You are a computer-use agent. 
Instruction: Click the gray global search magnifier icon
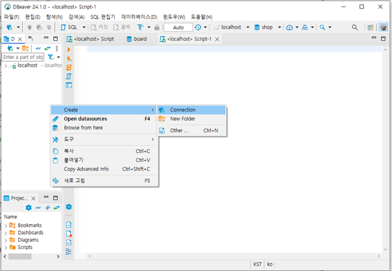355,27
